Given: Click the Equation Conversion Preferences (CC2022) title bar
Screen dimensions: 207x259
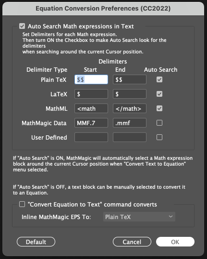Looking at the screenshot, I should [103, 8].
